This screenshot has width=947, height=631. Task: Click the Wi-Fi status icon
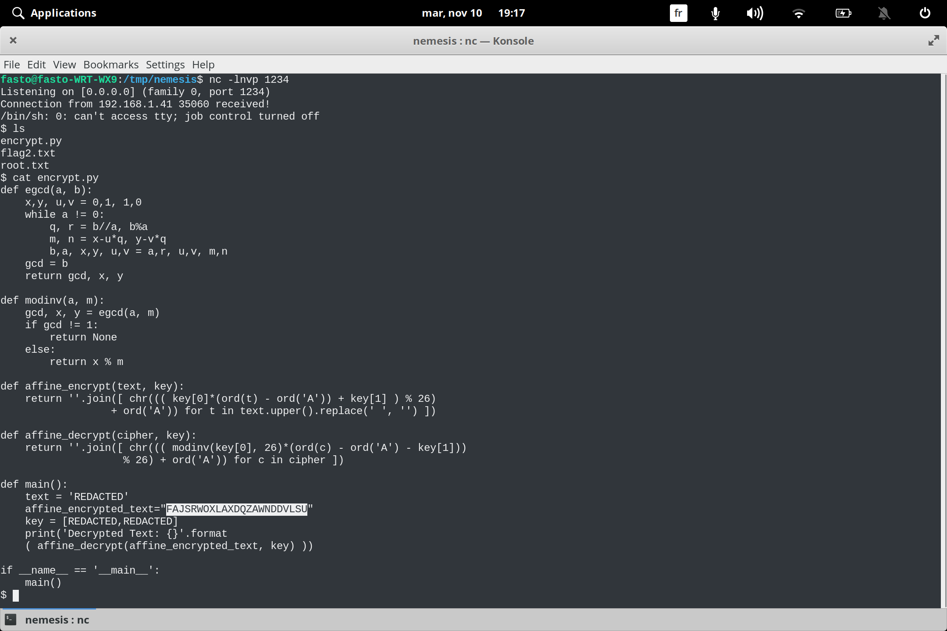(799, 13)
